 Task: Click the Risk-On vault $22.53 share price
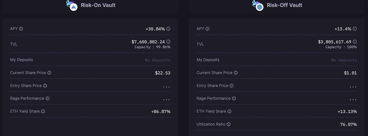pyautogui.click(x=163, y=73)
